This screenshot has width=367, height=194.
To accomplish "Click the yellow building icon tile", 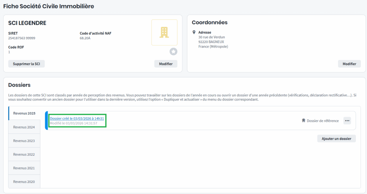I will [x=164, y=33].
